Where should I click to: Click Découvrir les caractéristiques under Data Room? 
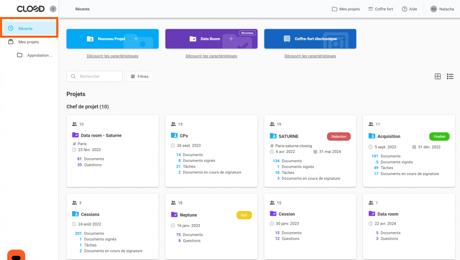(211, 56)
